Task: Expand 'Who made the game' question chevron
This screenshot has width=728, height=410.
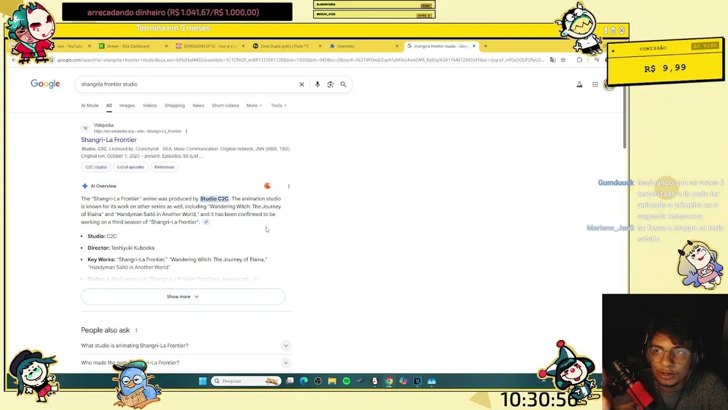Action: coord(286,363)
